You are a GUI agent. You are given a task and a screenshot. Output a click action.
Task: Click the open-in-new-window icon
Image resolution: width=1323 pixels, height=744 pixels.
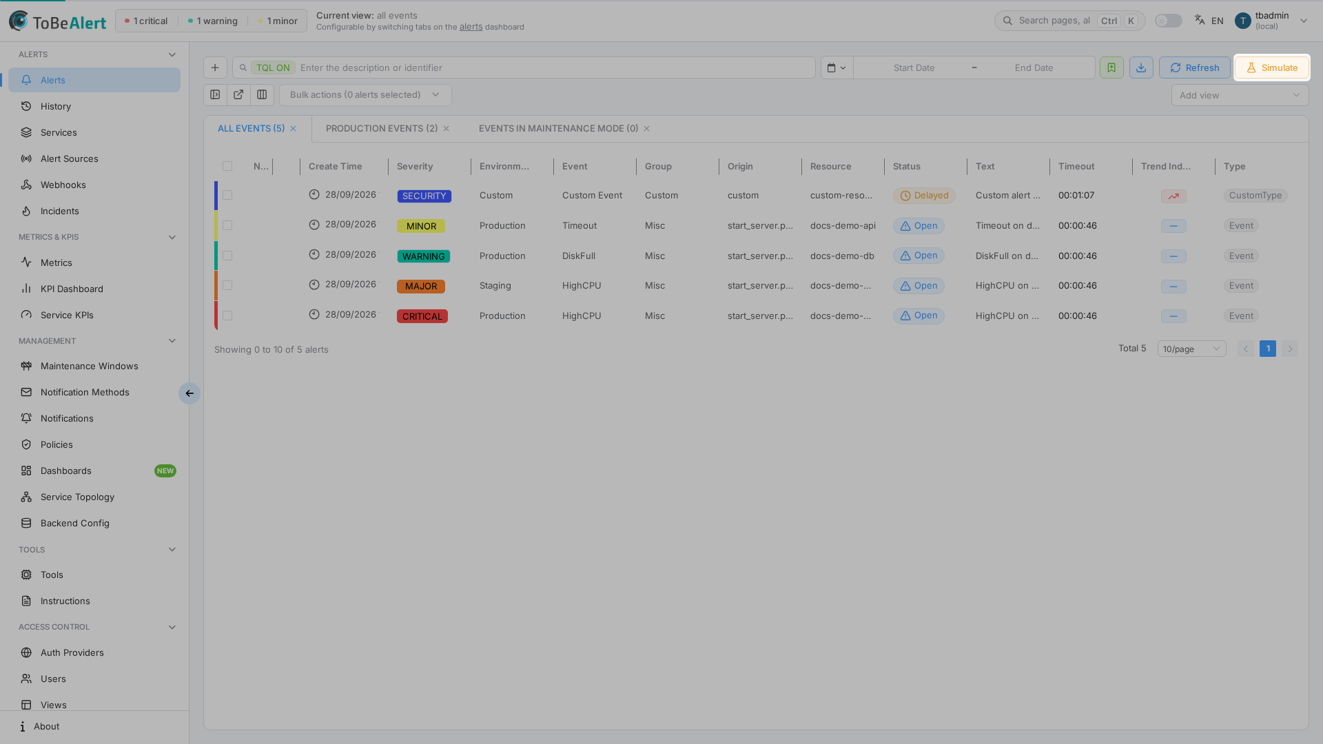(x=238, y=95)
